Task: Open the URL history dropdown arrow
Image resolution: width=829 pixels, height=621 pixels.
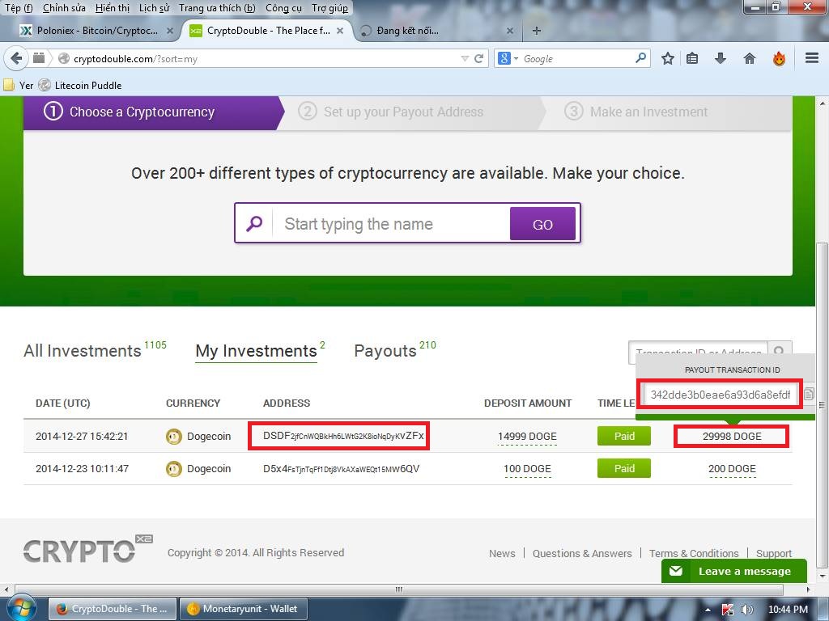Action: (x=465, y=58)
